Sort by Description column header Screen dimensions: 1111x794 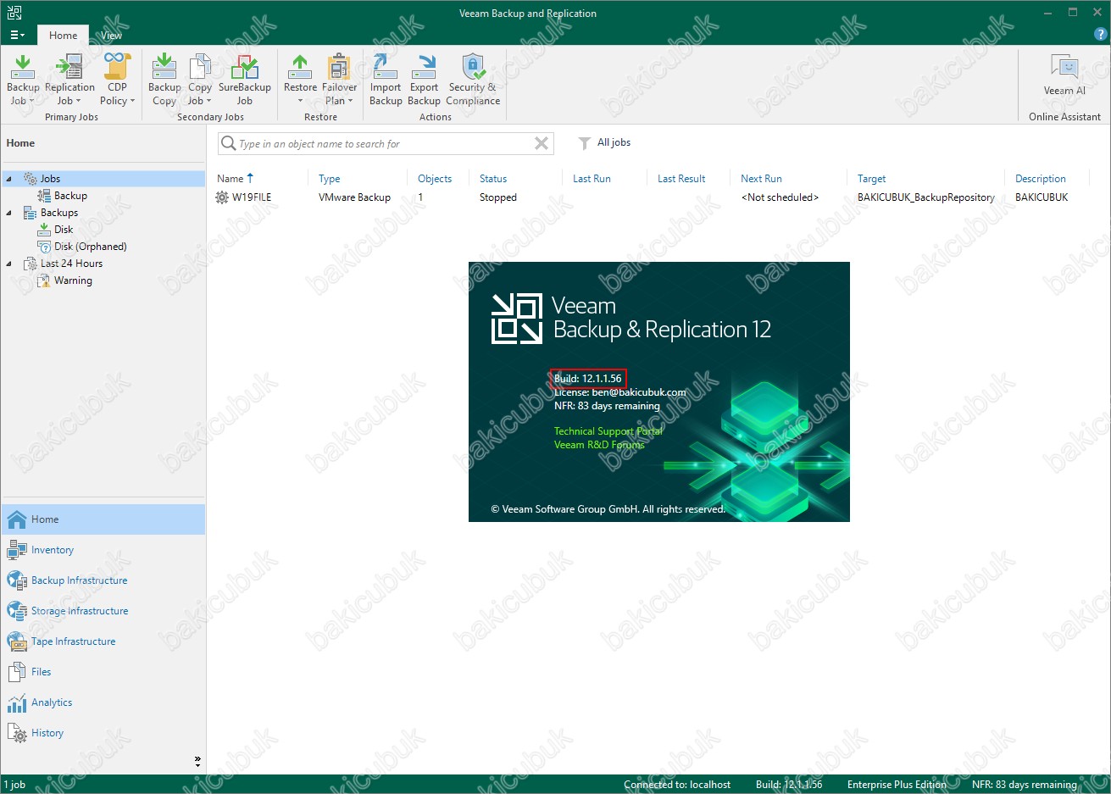point(1041,179)
